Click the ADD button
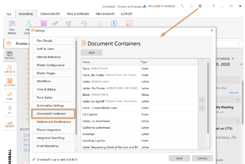The height and width of the screenshot is (164, 245). coord(91,53)
